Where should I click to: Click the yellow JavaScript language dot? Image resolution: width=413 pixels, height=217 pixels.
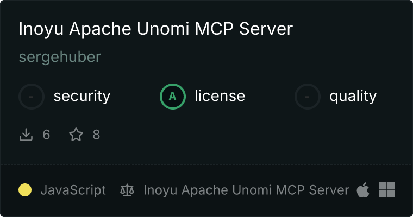coord(25,190)
